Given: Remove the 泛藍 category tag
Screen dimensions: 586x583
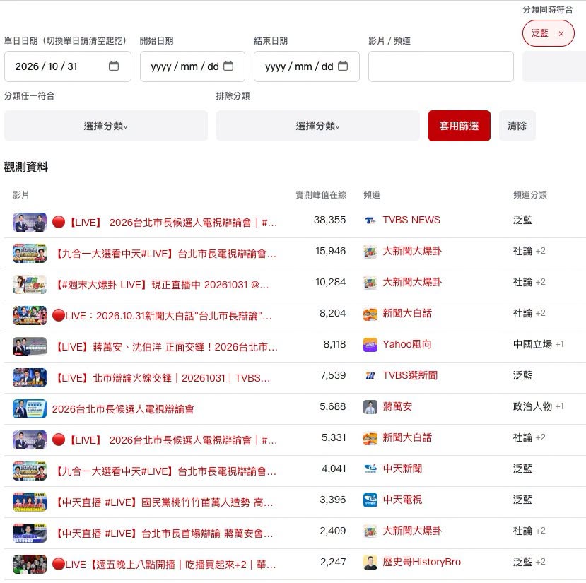Looking at the screenshot, I should click(561, 34).
